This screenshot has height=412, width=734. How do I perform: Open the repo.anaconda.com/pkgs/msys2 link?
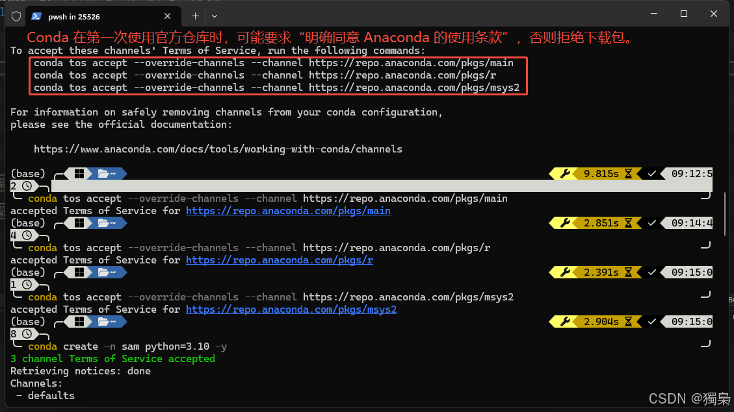(x=291, y=309)
